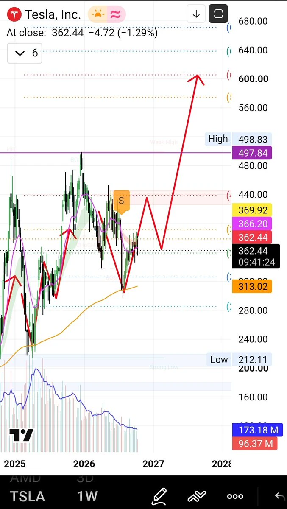Open the three-dot more menu

coord(235,496)
